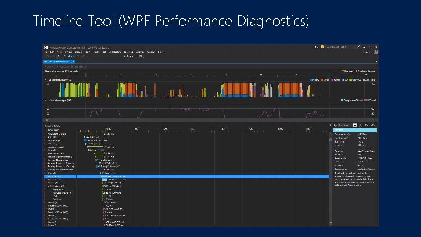Click the graph scrollbar left arrow
421x237 pixels.
[47, 120]
